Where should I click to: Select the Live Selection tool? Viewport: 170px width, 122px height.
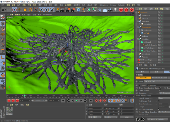[14, 10]
